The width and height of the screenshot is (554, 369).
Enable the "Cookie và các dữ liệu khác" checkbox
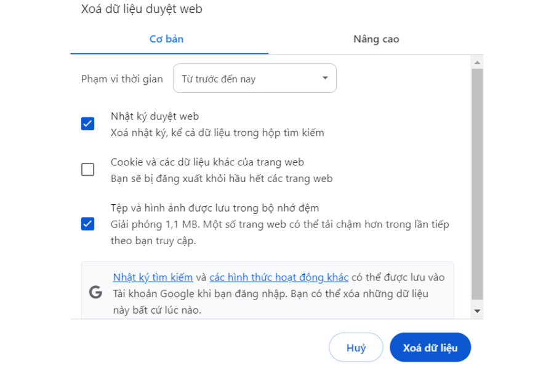coord(88,169)
